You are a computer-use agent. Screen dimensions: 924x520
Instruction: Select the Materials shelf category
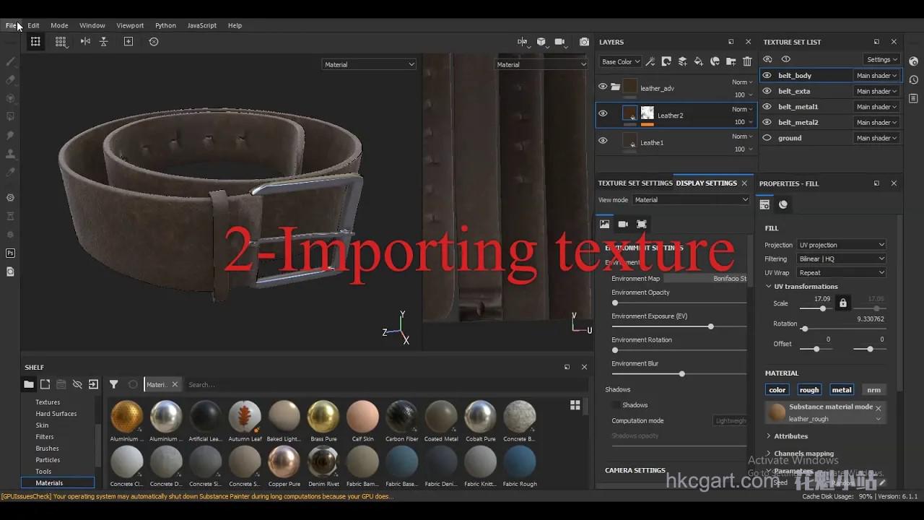(x=58, y=482)
